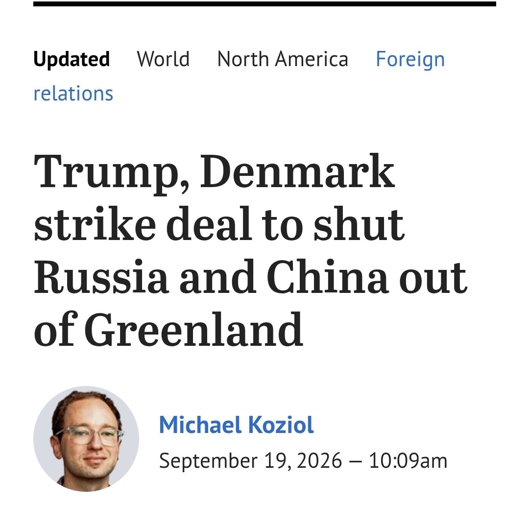Open the Foreign relations topic link
This screenshot has width=529, height=505.
coord(239,76)
